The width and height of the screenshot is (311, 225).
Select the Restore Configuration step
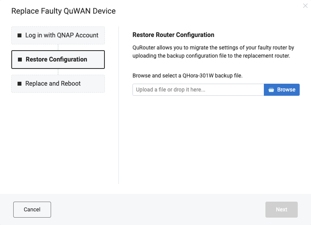tap(58, 60)
